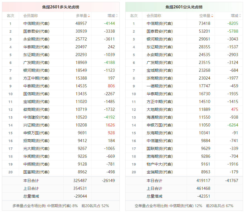This screenshot has height=213, width=245.
Task: Select the 焦煤2601多头龙虎榜 title bar
Action: tap(61, 7)
